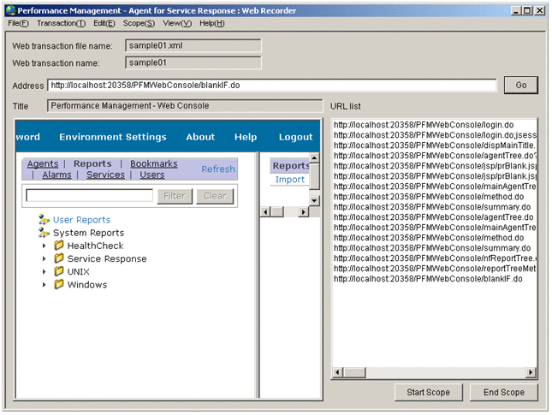The height and width of the screenshot is (415, 552).
Task: Click the Service Response folder icon
Action: pyautogui.click(x=58, y=258)
